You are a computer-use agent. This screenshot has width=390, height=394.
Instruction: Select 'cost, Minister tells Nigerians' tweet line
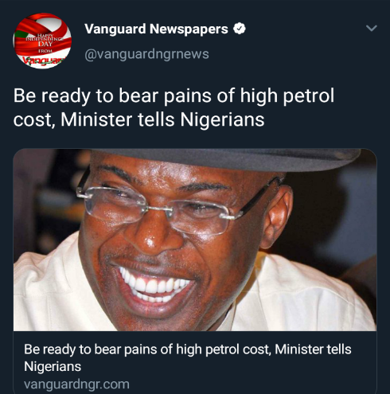(x=138, y=119)
